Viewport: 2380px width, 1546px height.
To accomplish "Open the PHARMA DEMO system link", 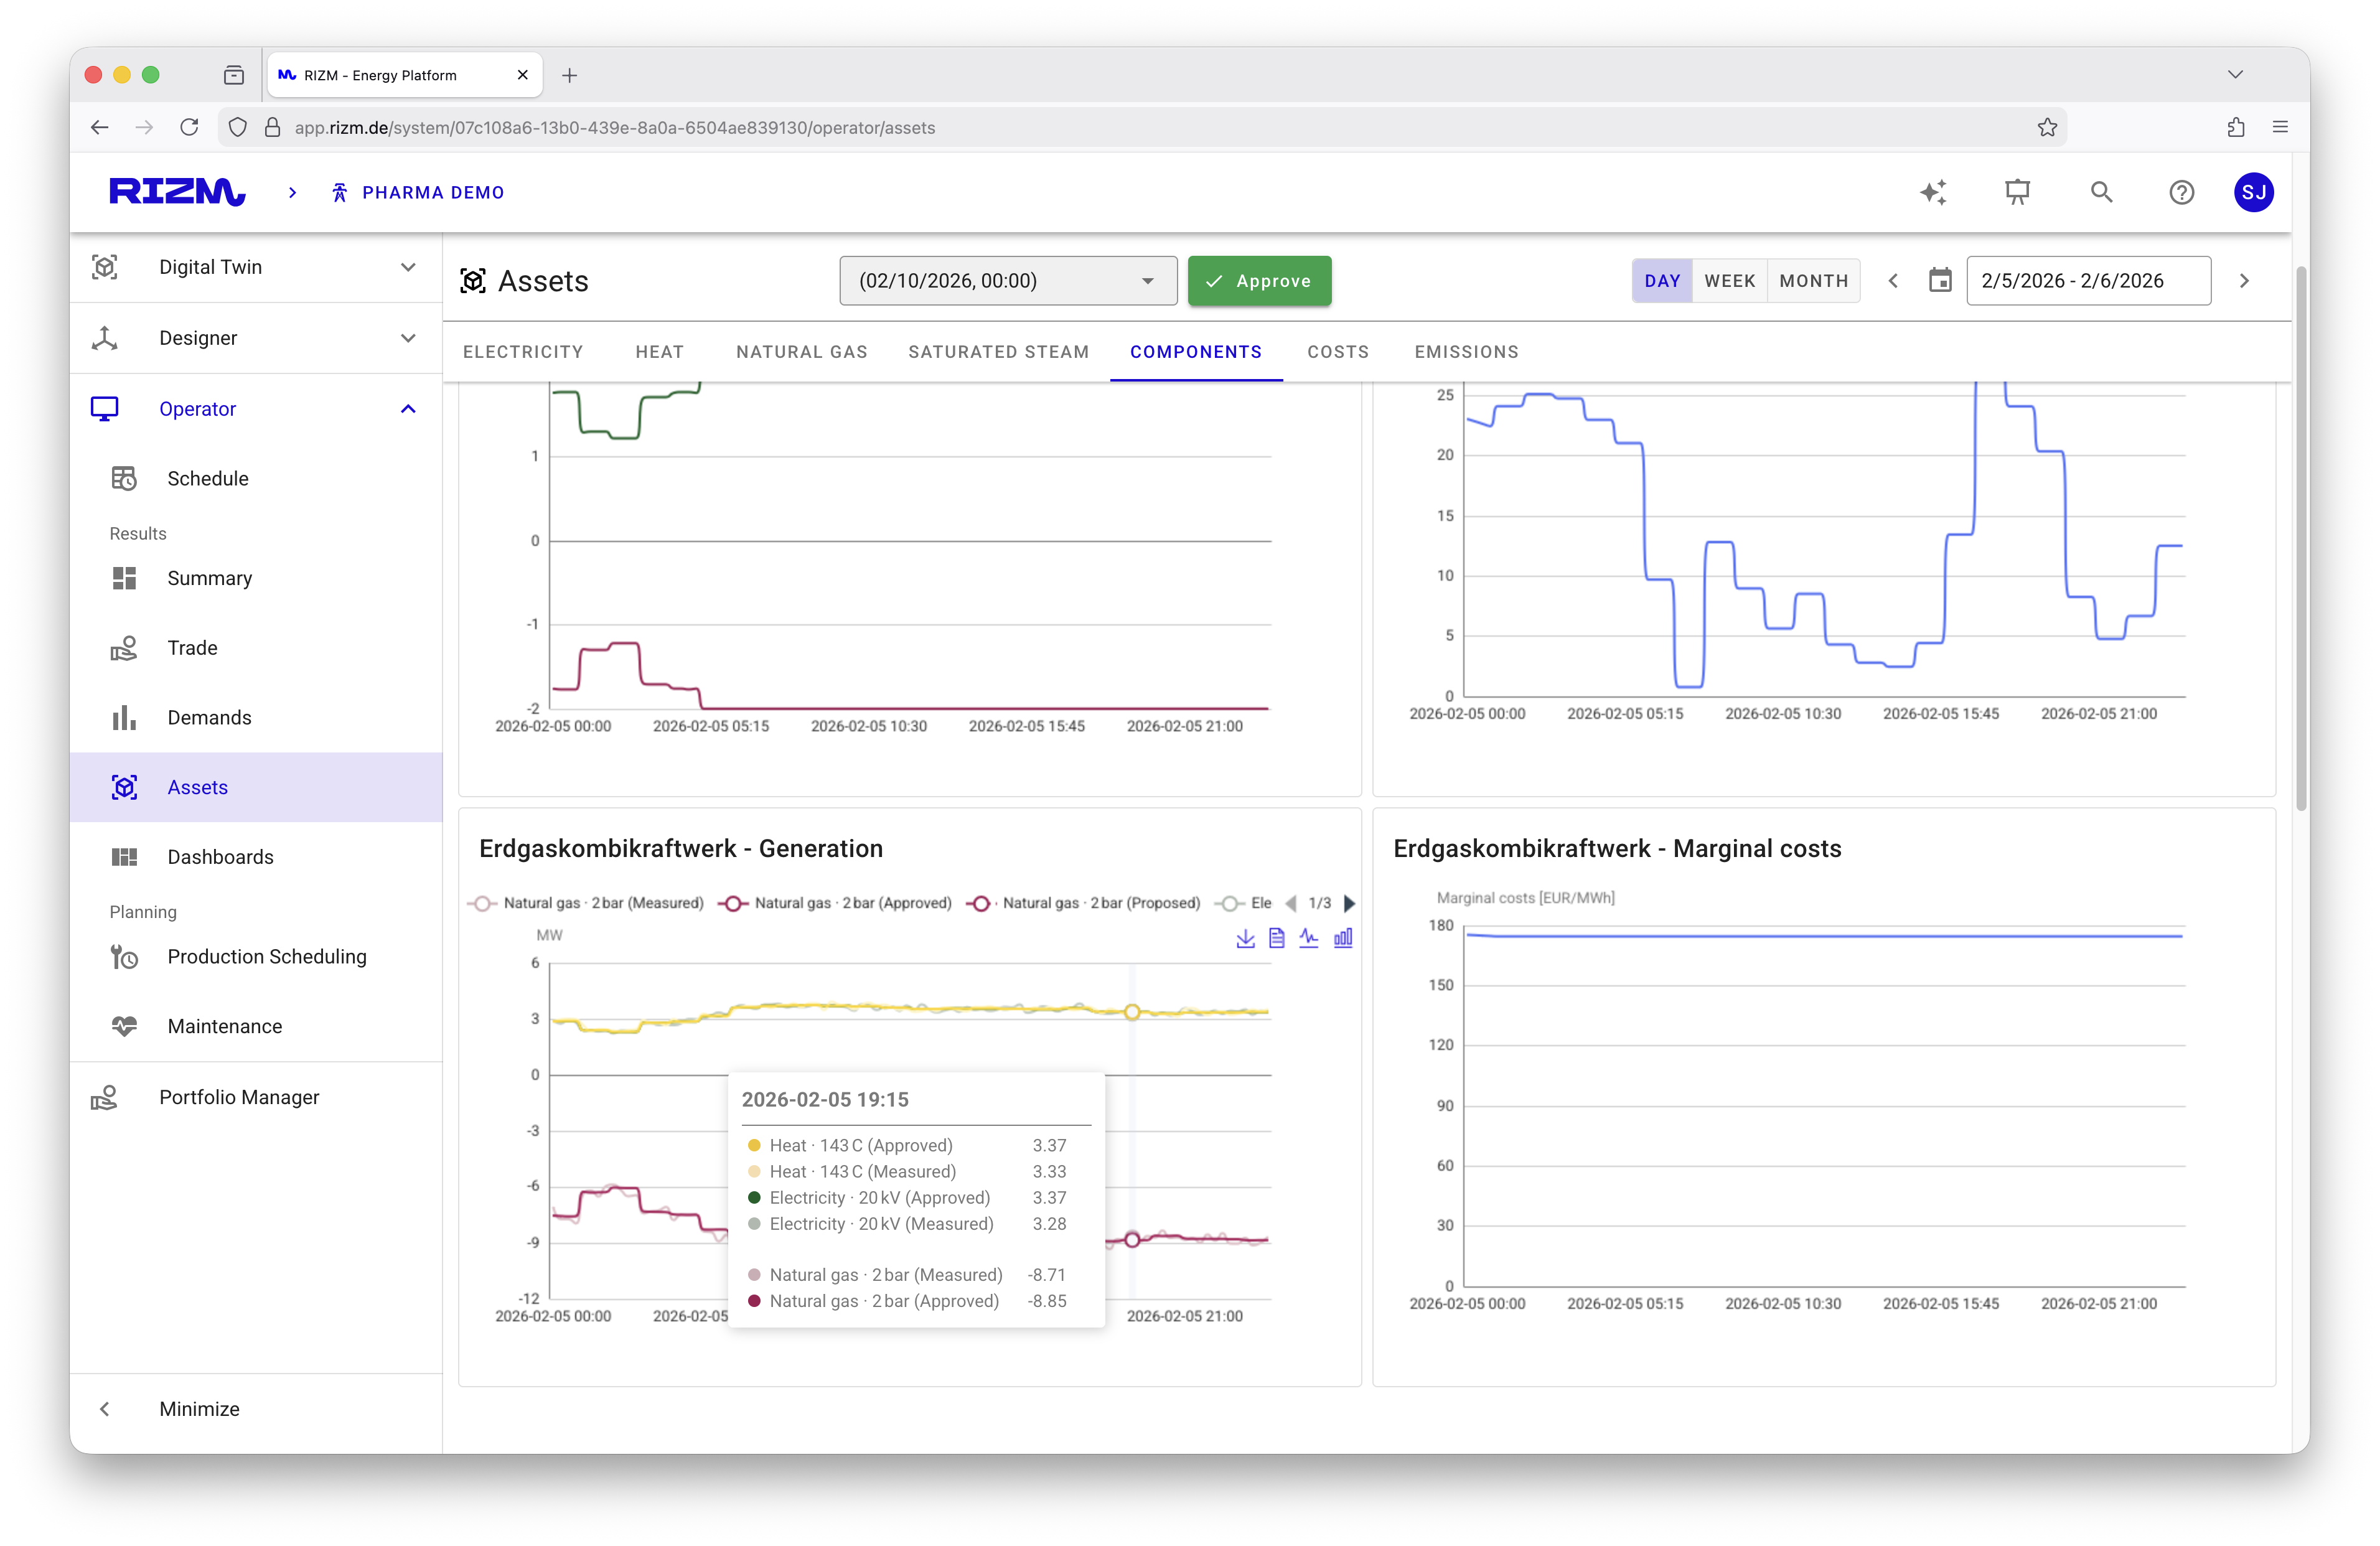I will point(417,192).
